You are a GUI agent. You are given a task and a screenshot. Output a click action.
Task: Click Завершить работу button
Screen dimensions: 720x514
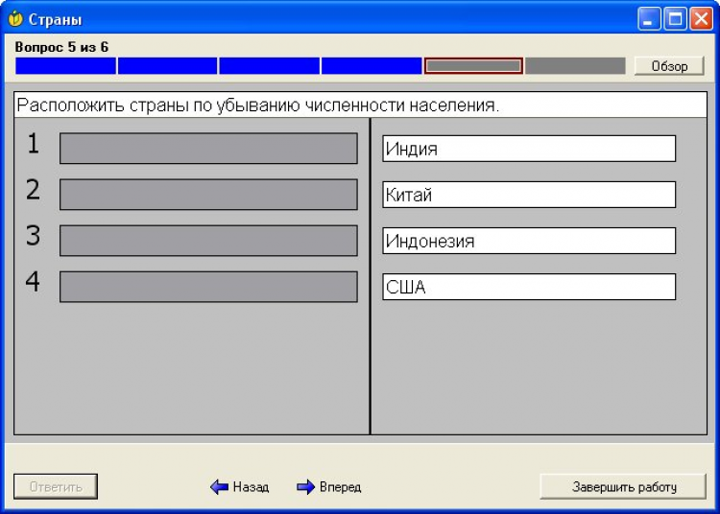(623, 486)
